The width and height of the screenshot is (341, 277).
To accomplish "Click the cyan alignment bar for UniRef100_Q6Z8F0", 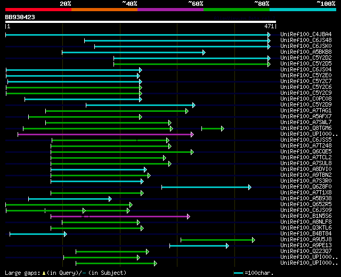I will tap(206, 187).
